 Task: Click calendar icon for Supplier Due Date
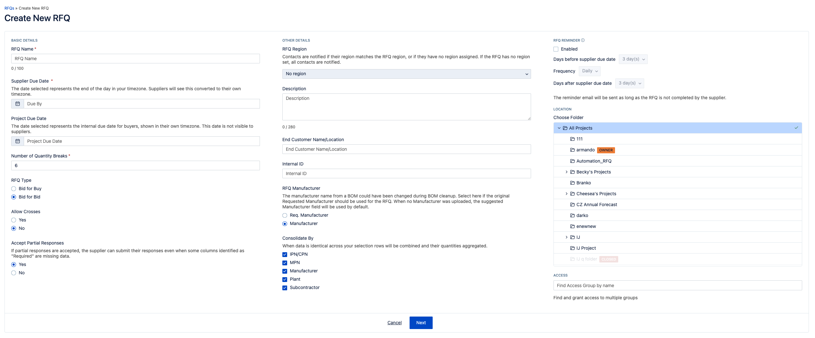coord(18,104)
